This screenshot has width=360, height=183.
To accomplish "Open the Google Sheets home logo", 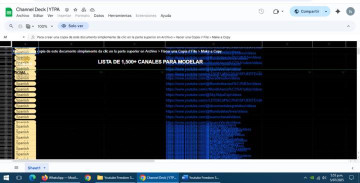I will (x=8, y=12).
